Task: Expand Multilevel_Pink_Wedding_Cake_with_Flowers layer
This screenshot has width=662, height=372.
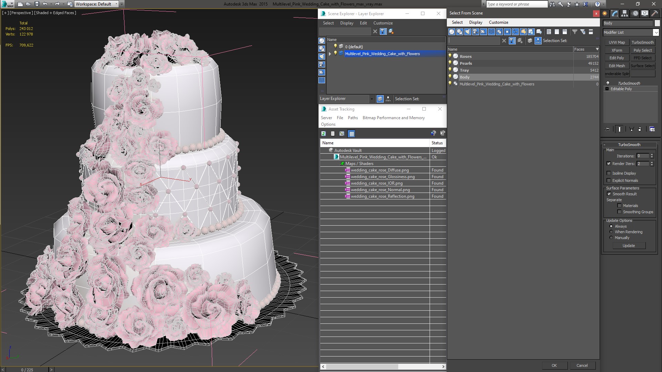Action: (330, 54)
